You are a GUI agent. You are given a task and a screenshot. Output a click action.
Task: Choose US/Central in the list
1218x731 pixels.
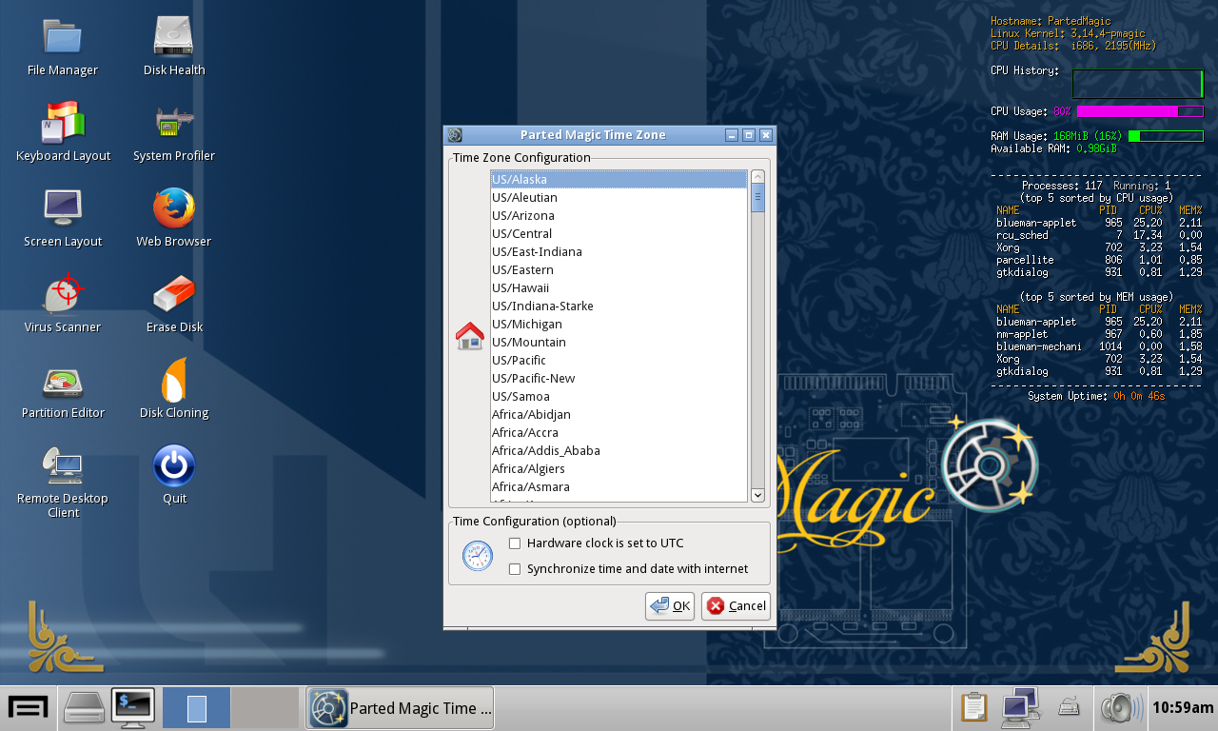coord(619,234)
